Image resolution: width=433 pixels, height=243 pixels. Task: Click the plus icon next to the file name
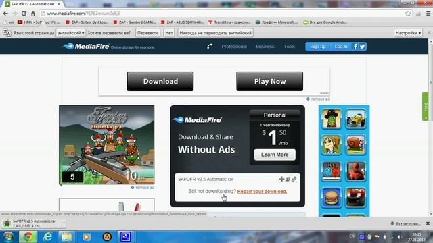[x=281, y=179]
